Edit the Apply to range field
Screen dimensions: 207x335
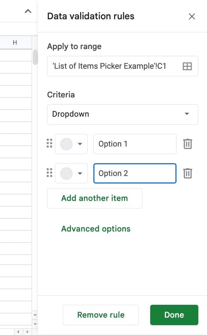coord(123,66)
